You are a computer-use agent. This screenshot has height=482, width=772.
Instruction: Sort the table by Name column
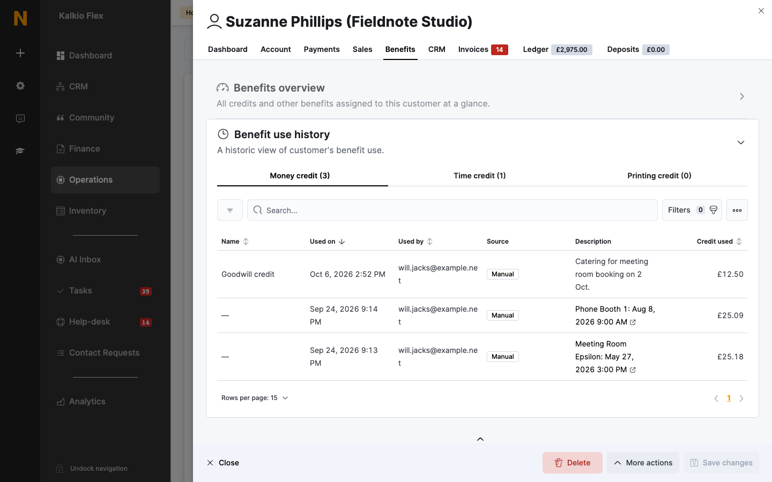pos(235,242)
